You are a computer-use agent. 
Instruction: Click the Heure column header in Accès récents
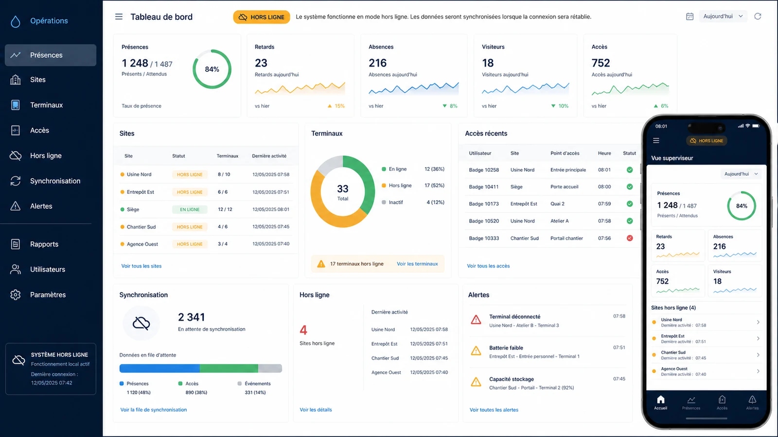click(604, 153)
